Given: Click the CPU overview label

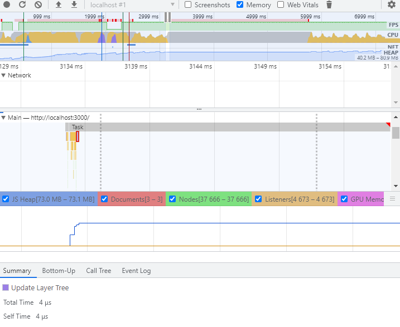Looking at the screenshot, I should coord(393,35).
